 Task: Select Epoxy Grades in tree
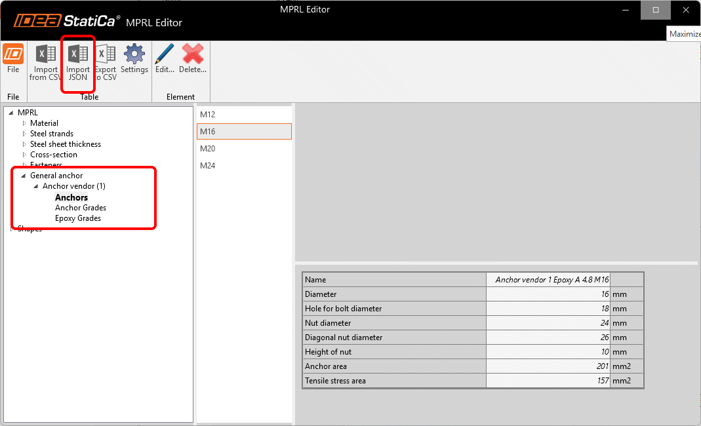click(x=78, y=218)
